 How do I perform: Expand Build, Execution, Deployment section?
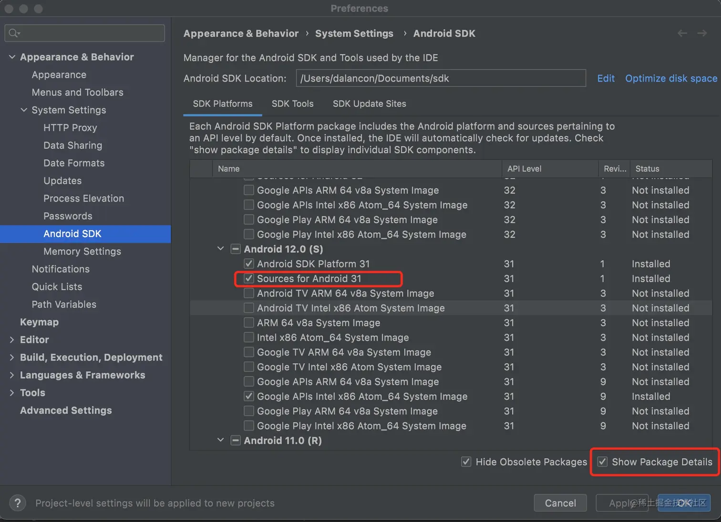tap(12, 358)
